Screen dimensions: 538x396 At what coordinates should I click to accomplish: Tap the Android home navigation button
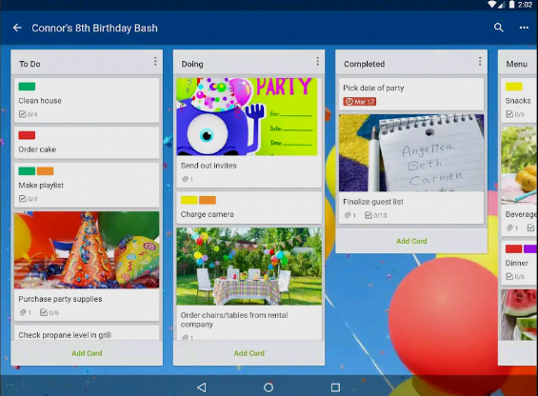pyautogui.click(x=269, y=387)
